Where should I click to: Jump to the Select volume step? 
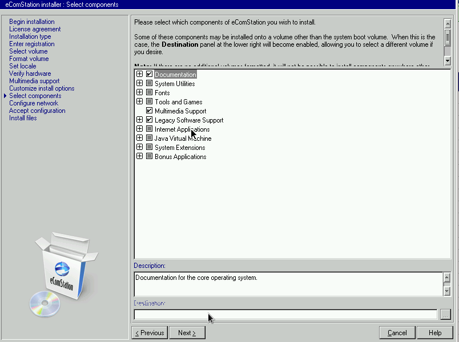[28, 51]
